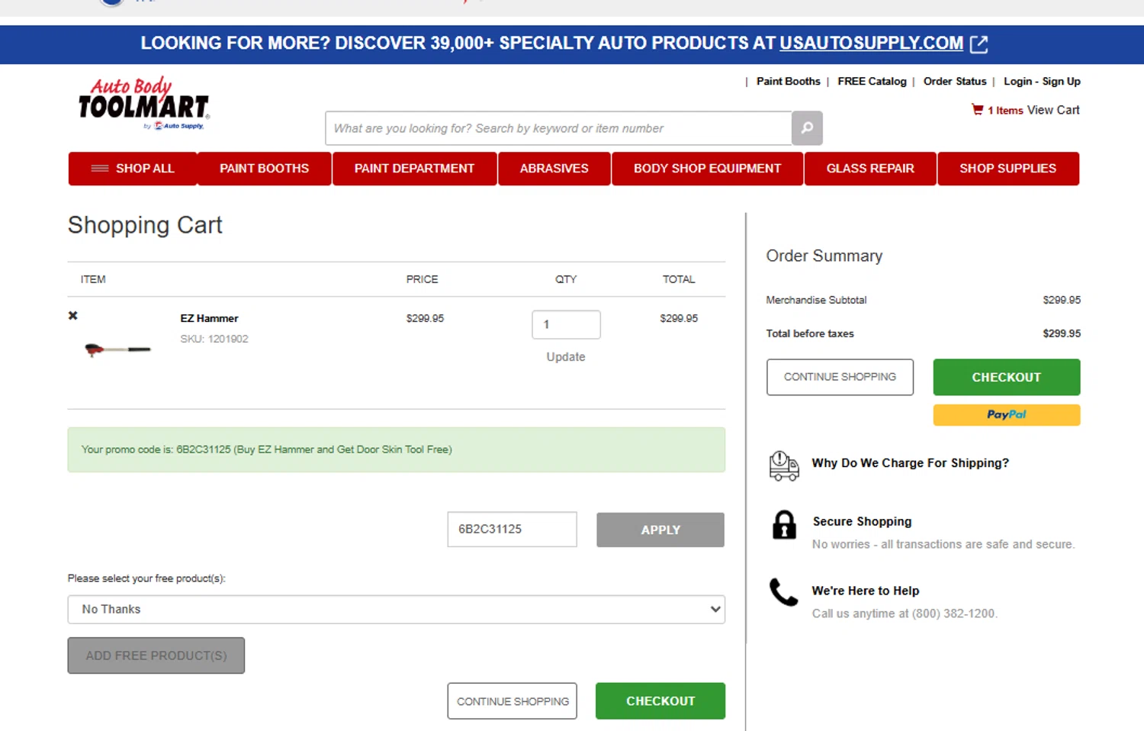Click the Auto Body Toolmart logo
1144x731 pixels.
pyautogui.click(x=143, y=104)
